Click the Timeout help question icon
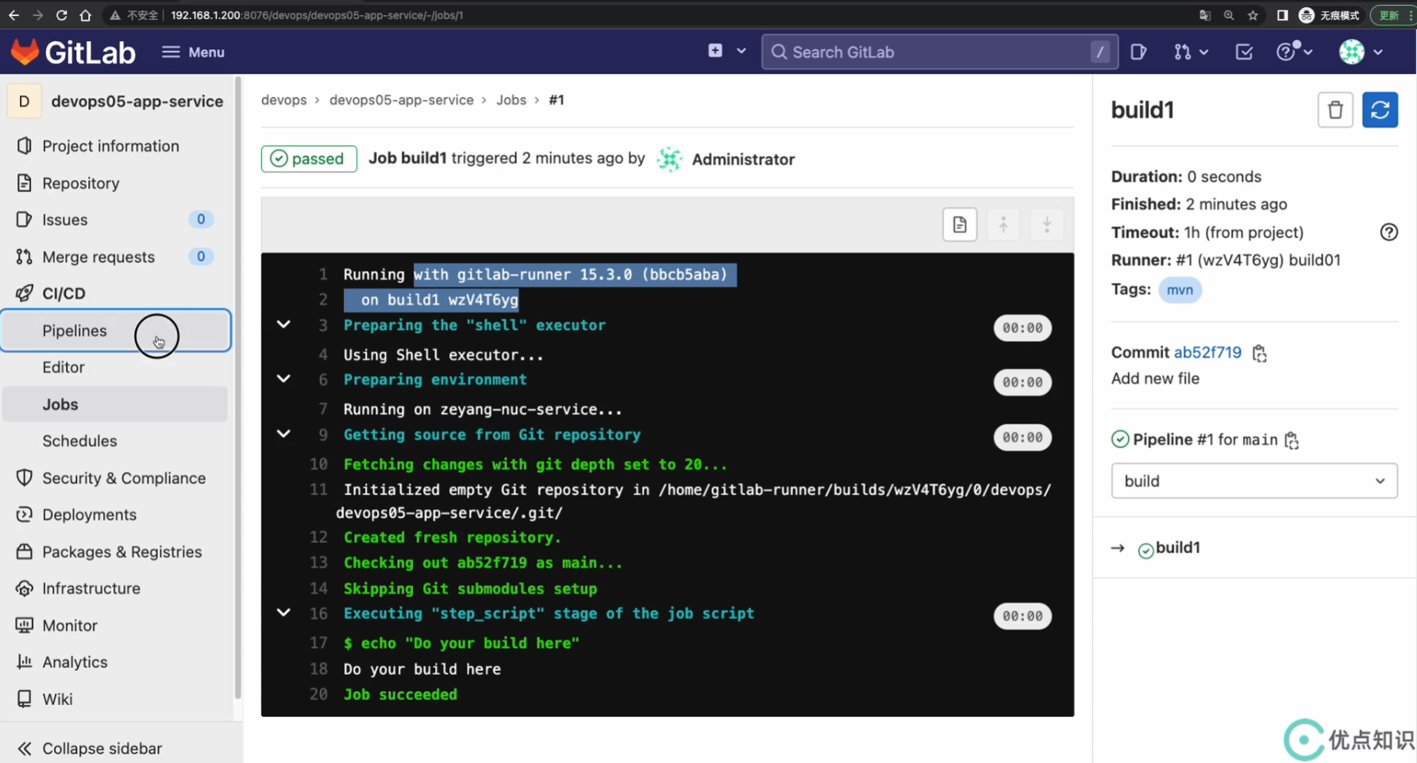Screen dimensions: 1417x763 (1388, 232)
